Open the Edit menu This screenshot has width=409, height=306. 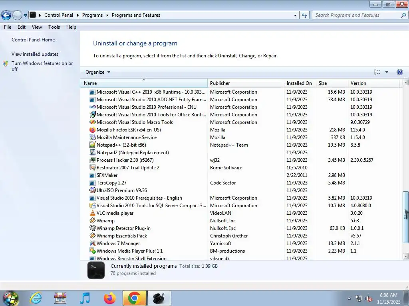coord(22,27)
